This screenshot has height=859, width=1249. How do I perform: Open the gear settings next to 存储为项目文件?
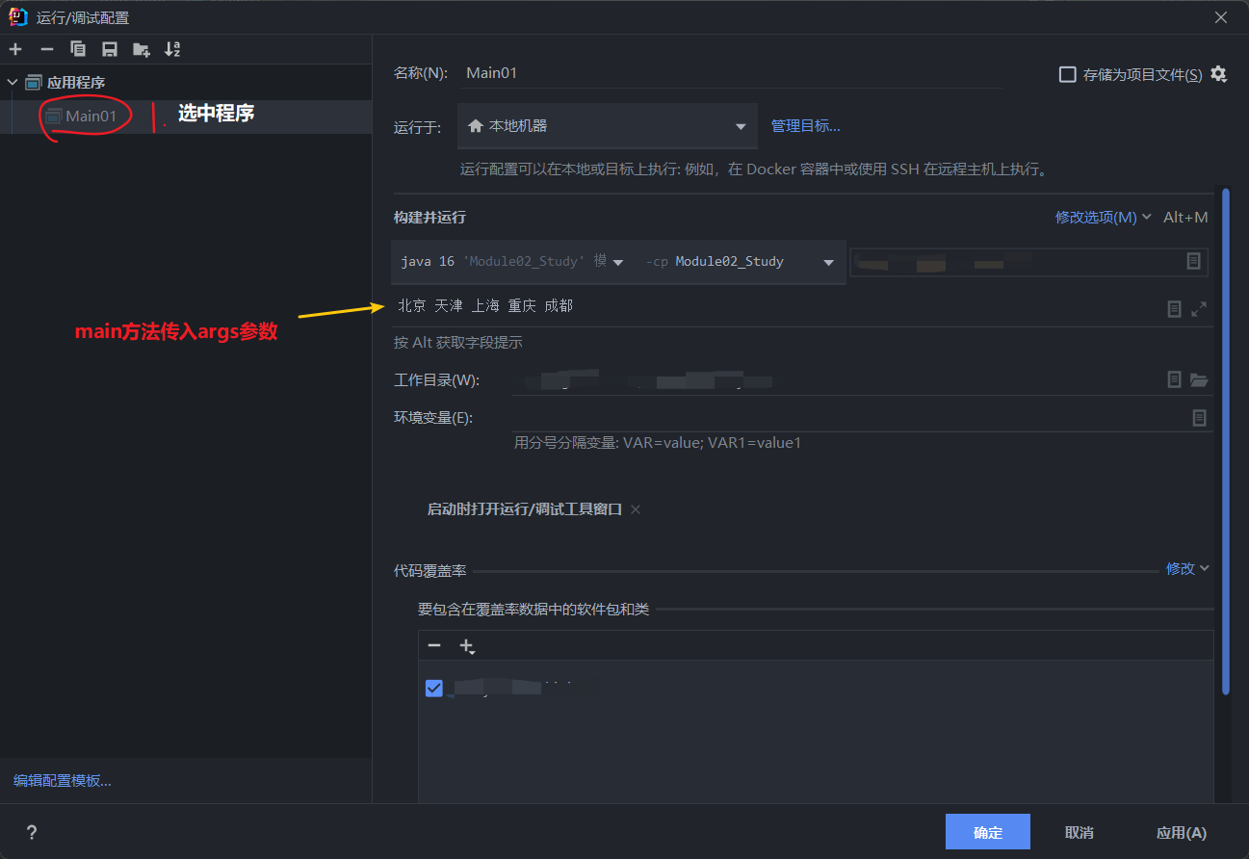[1218, 74]
